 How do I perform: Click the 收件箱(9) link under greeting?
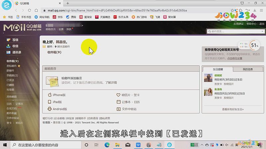(x=54, y=52)
